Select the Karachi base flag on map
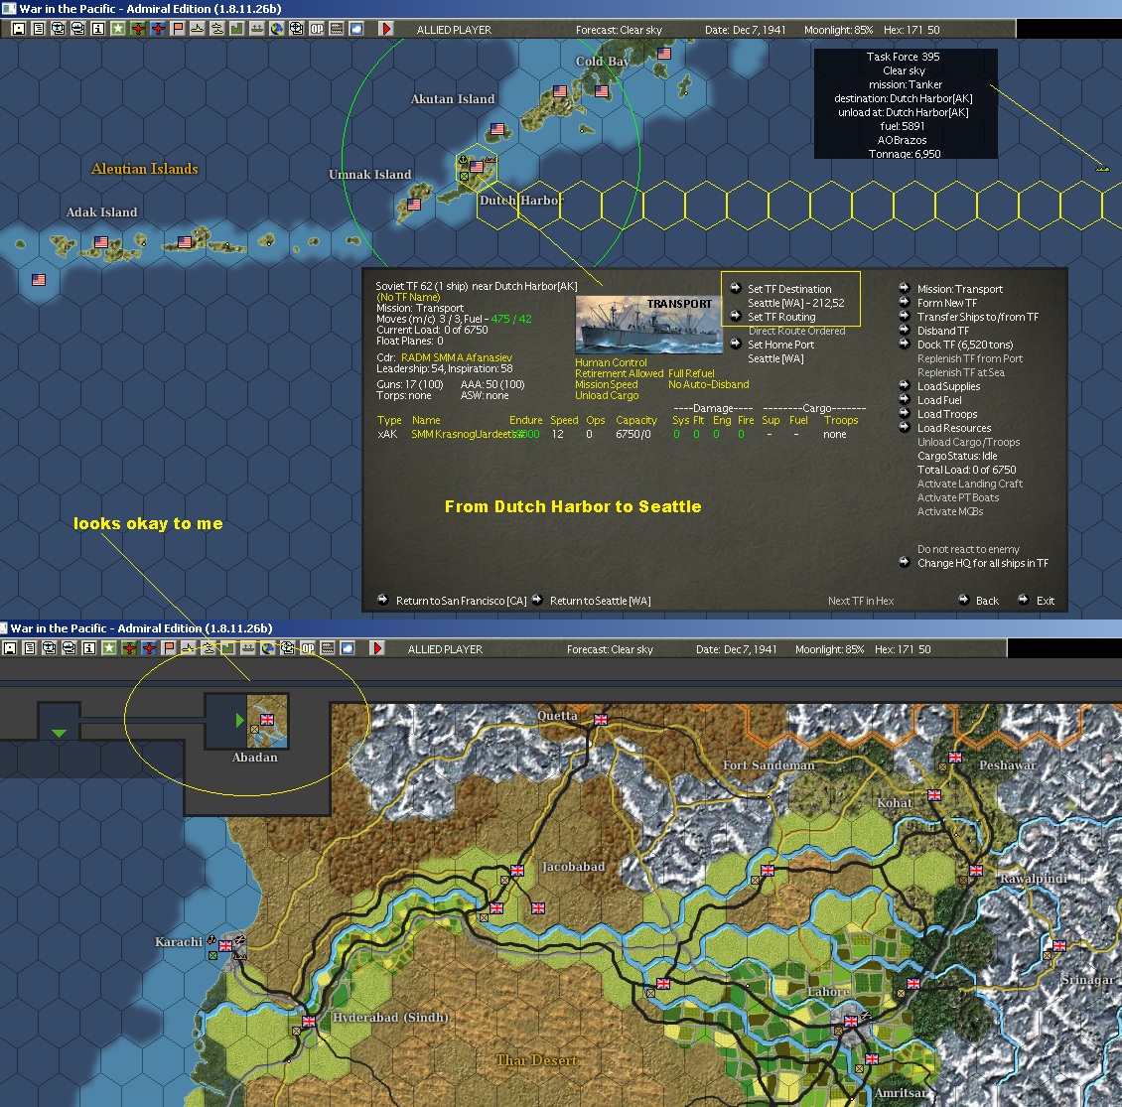Screen dimensions: 1122x1107 coord(225,946)
